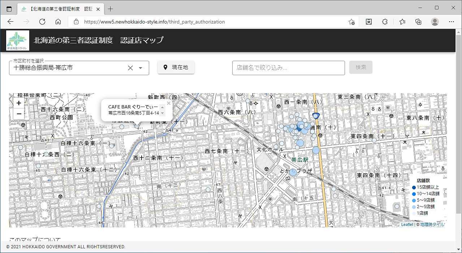
Task: Zoom in on the map
Action: pyautogui.click(x=19, y=103)
